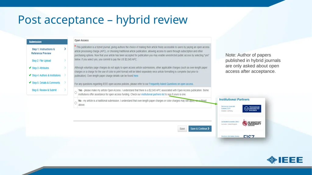The image size is (312, 175).
Task: Open the institutional partners list link
Action: tap(153, 94)
